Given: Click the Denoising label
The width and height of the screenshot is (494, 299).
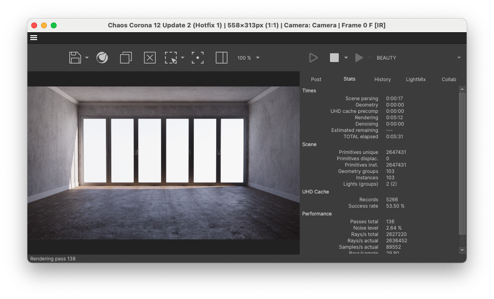Looking at the screenshot, I should point(367,124).
